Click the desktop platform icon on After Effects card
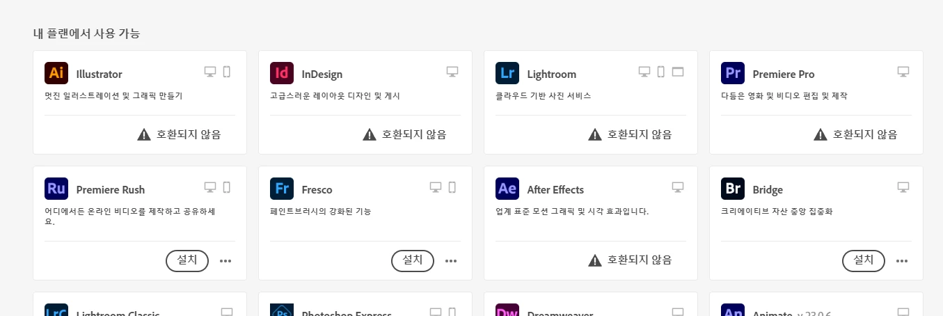The image size is (943, 316). 678,187
